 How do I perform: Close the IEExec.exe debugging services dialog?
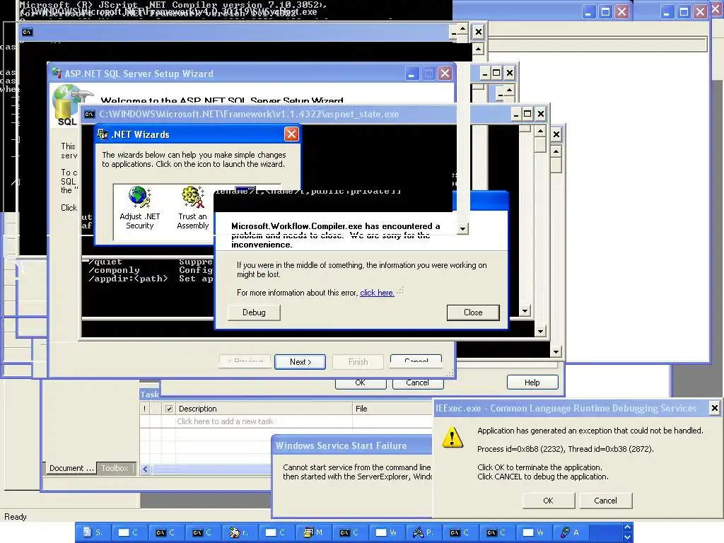tap(714, 408)
